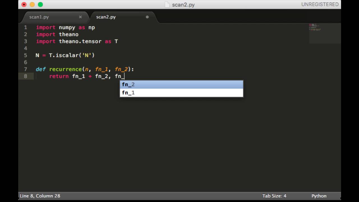Click the scan2.py file icon in title bar
359x202 pixels.
coord(167,4)
